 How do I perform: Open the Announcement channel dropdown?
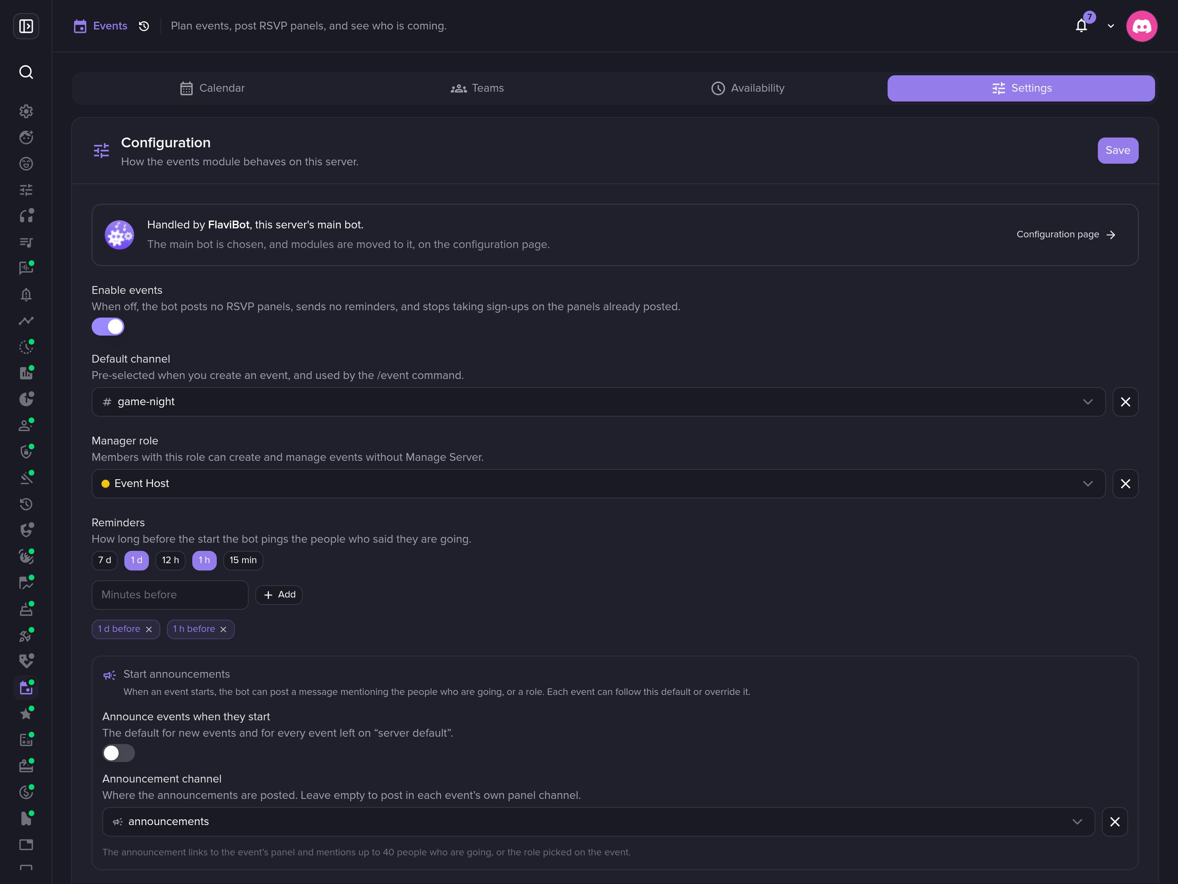click(x=598, y=822)
